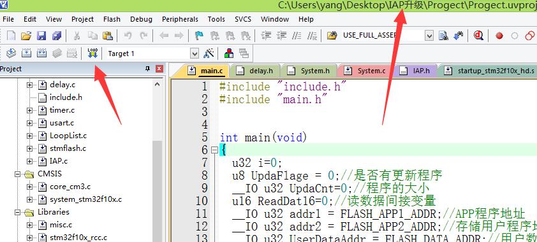Start or stop debug session
Image resolution: width=537 pixels, height=242 pixels.
click(478, 36)
